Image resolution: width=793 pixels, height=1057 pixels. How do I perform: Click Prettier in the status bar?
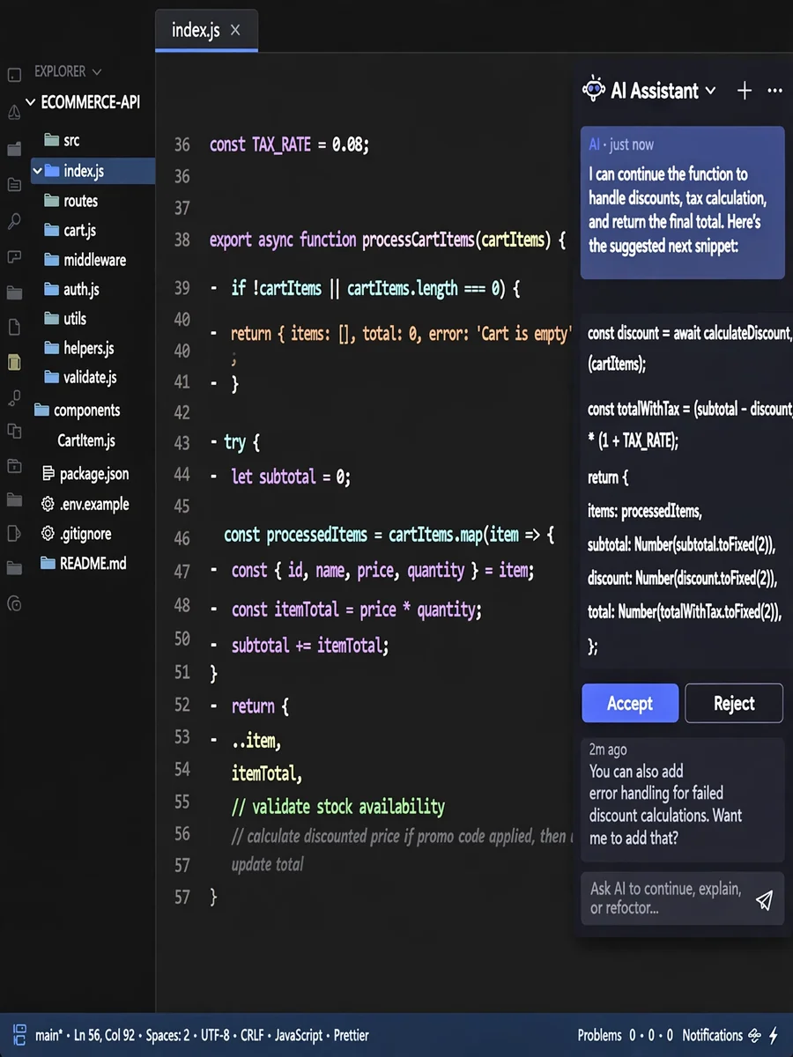pyautogui.click(x=352, y=1035)
